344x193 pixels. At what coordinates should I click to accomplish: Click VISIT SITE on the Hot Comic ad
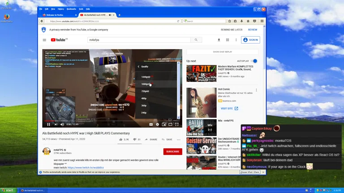point(229,109)
